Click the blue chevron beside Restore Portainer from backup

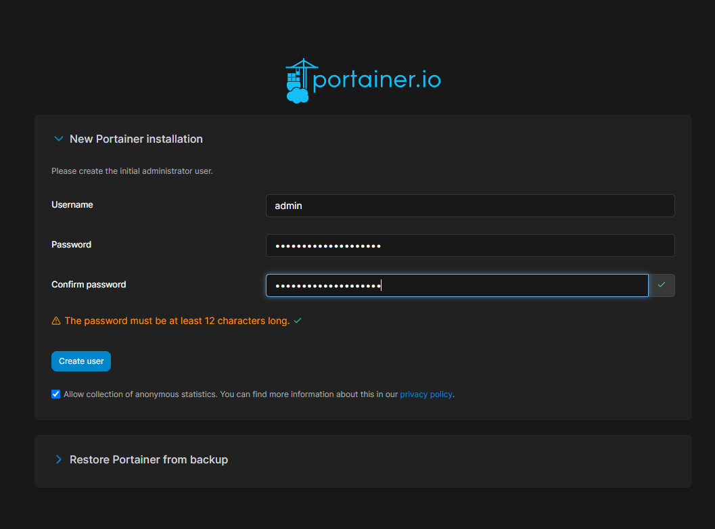(58, 459)
